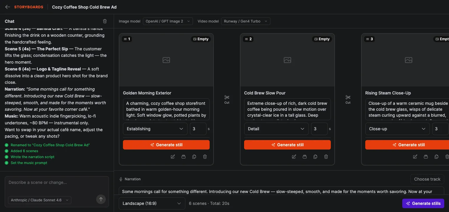Screen dimensions: 449x212
Task: Click scene 3 duration seconds field
Action: [x=440, y=129]
